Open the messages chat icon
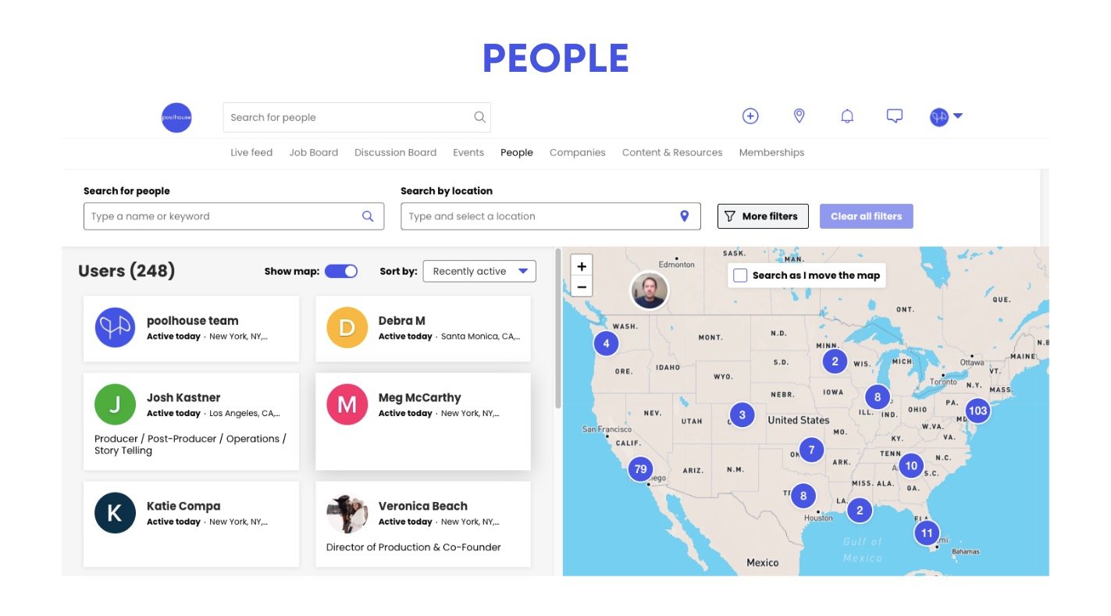Viewport: 1111px width, 616px height. [895, 116]
